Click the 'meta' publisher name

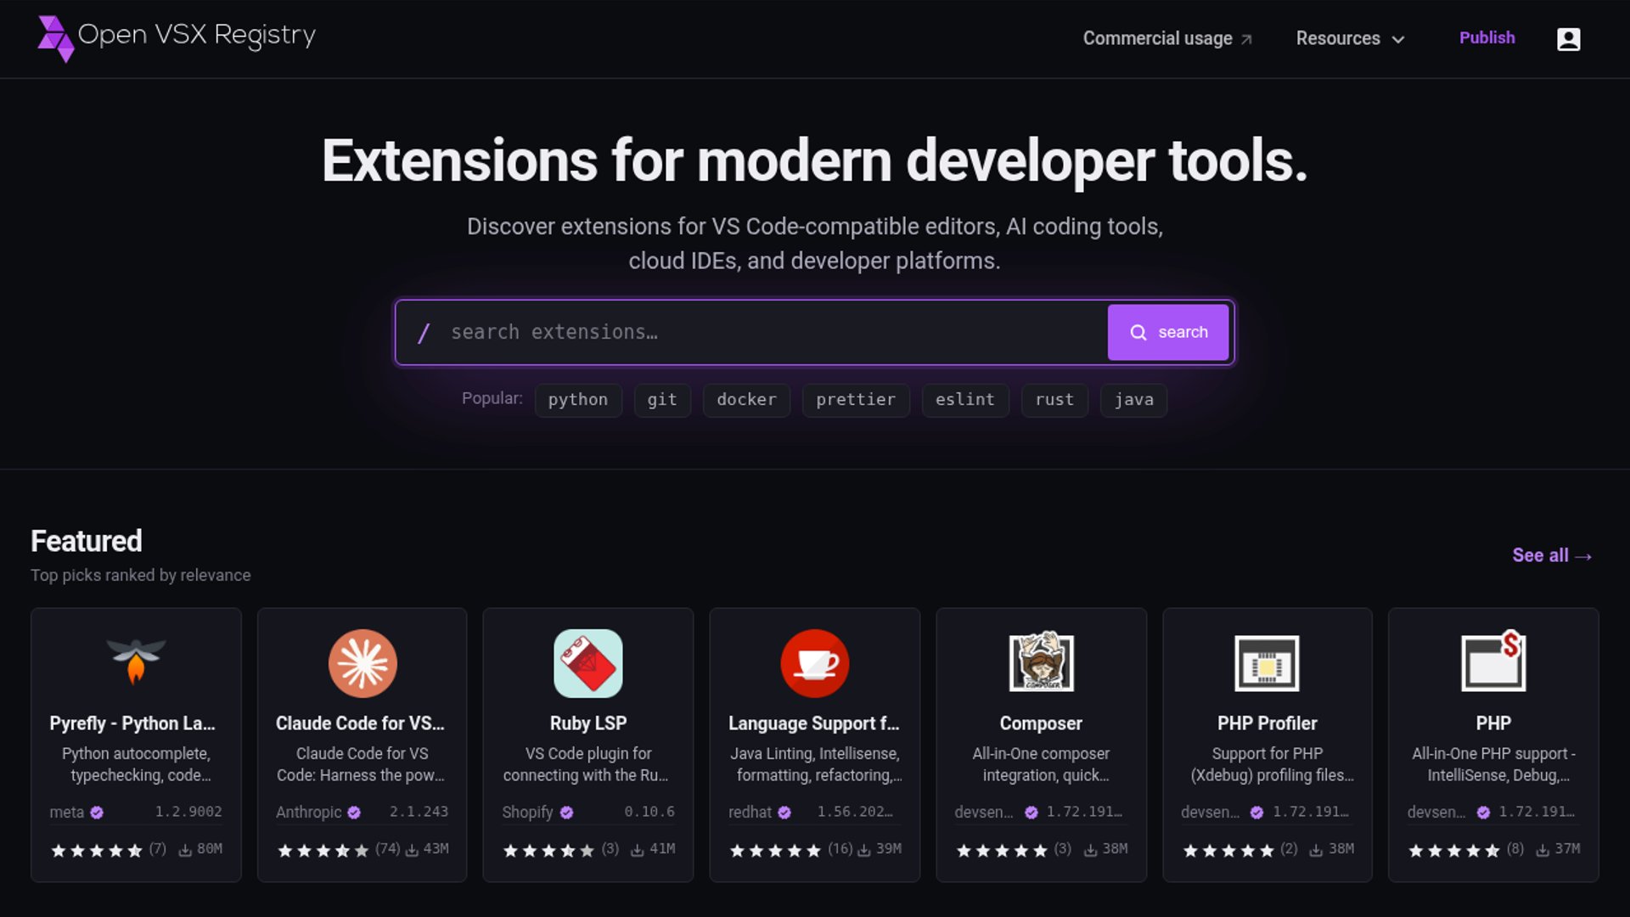pyautogui.click(x=66, y=813)
